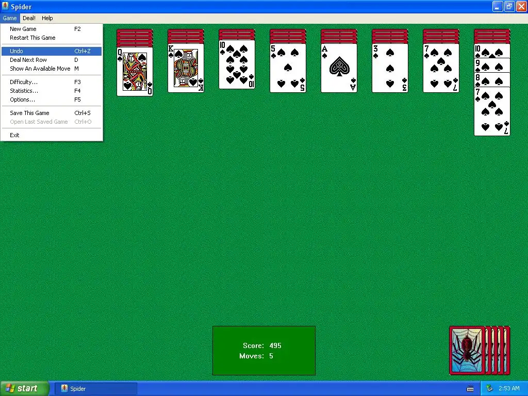The width and height of the screenshot is (528, 396).
Task: Open the Difficulty... dialog entry
Action: click(52, 82)
